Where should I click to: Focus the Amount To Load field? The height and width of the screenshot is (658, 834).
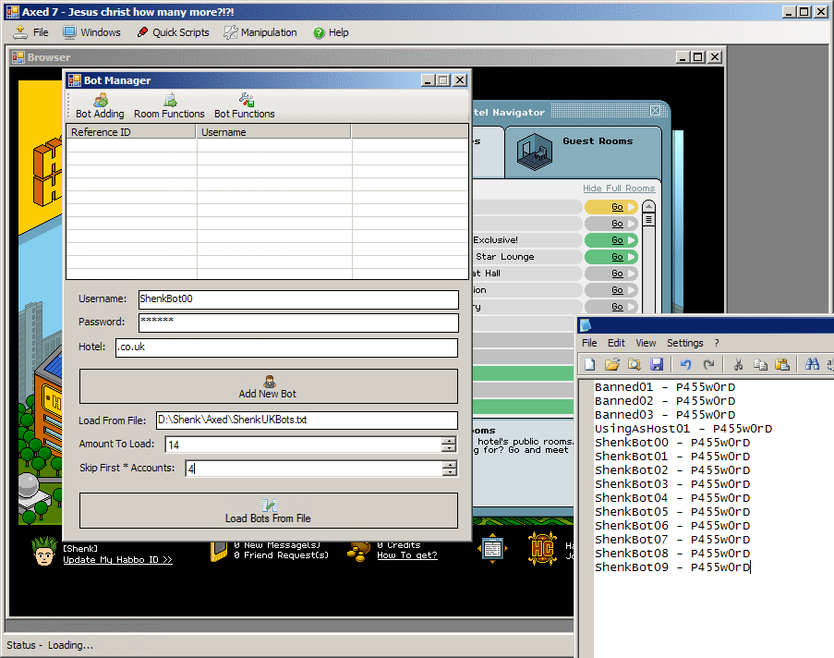click(304, 445)
